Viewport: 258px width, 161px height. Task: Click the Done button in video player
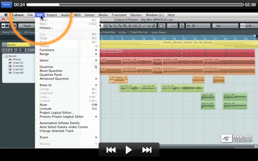point(6,5)
